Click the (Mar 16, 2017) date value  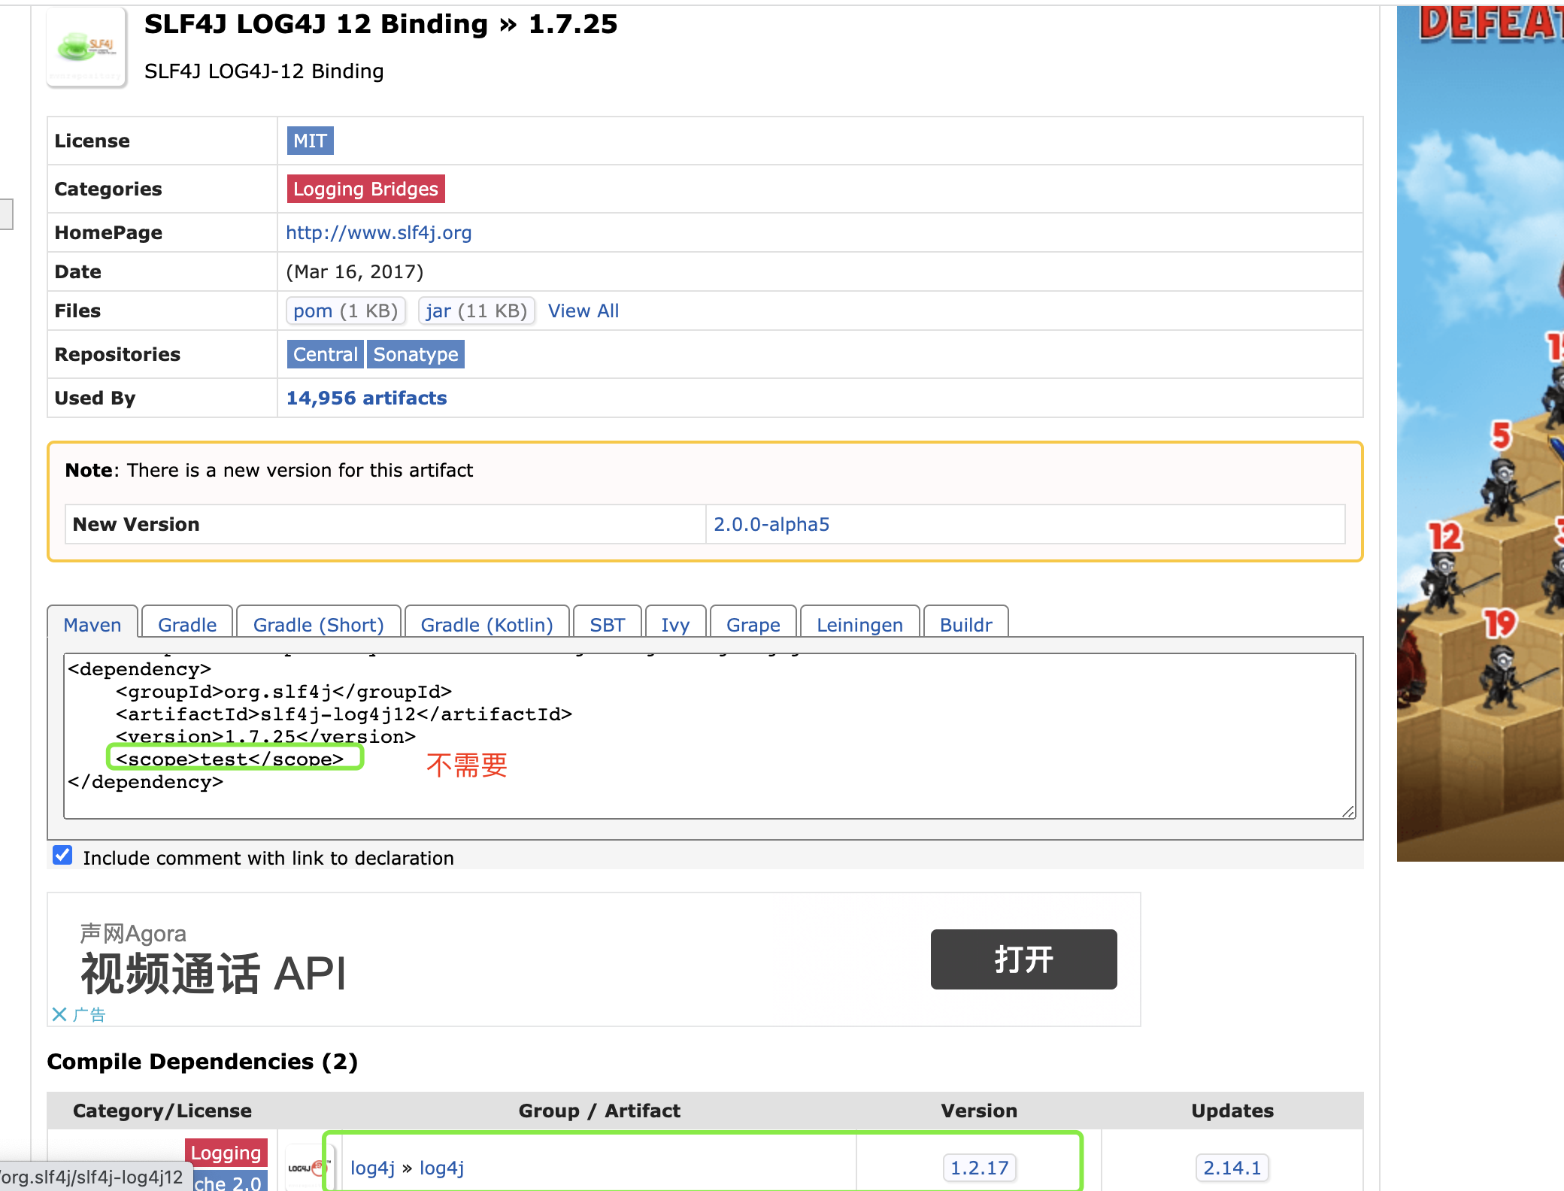coord(355,271)
